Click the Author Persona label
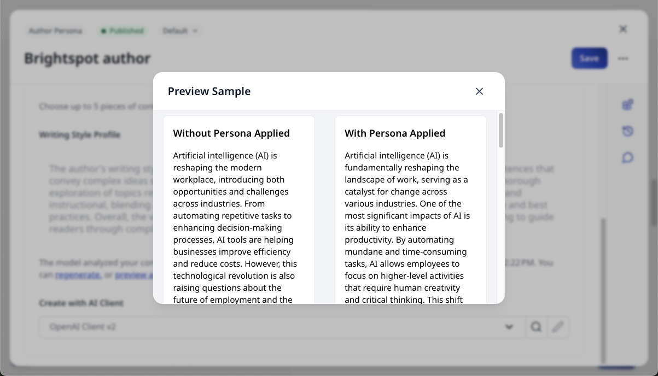The image size is (658, 376). point(55,31)
